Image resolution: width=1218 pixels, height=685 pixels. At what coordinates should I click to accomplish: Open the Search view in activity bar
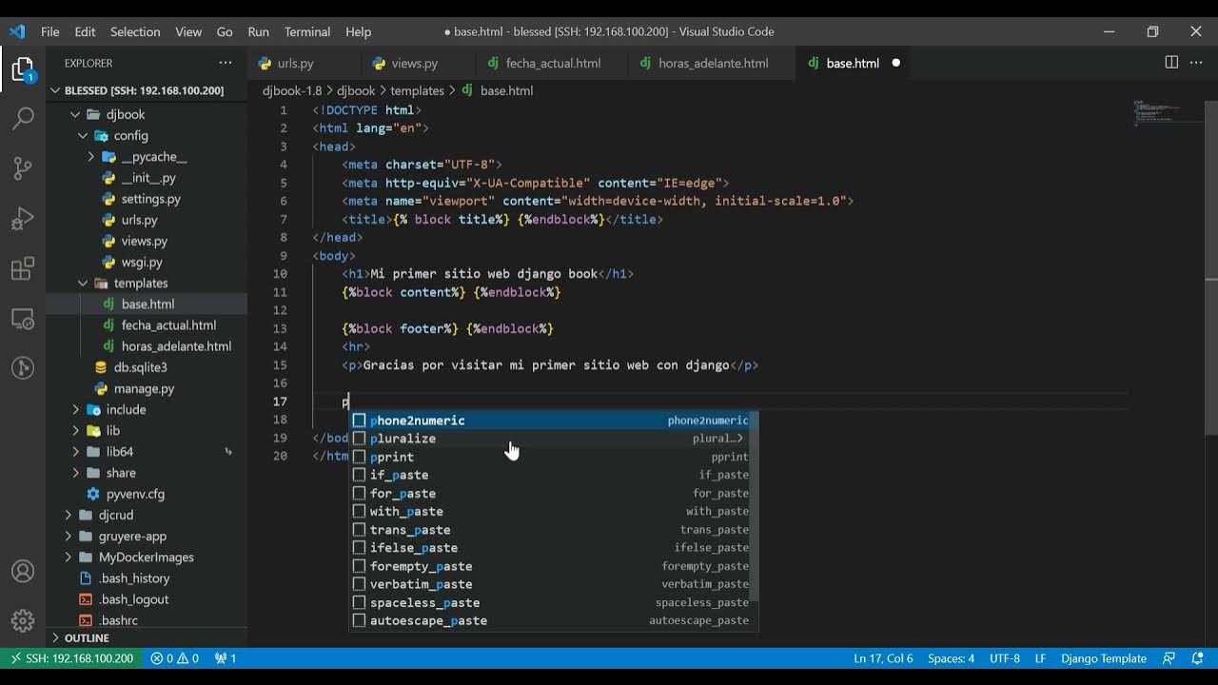[x=23, y=119]
